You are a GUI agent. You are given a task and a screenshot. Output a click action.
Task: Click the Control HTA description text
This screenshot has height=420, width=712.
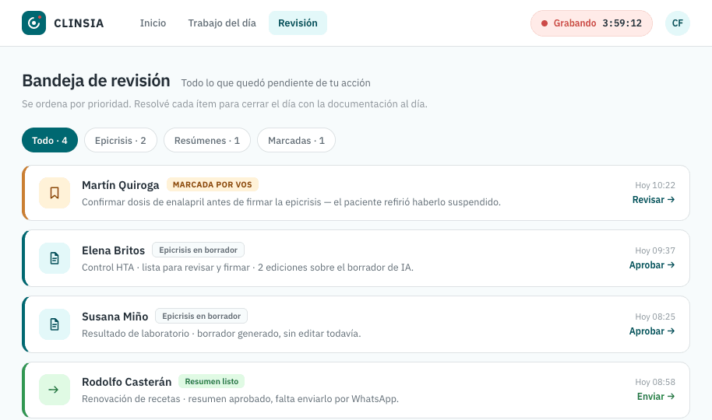tap(248, 267)
